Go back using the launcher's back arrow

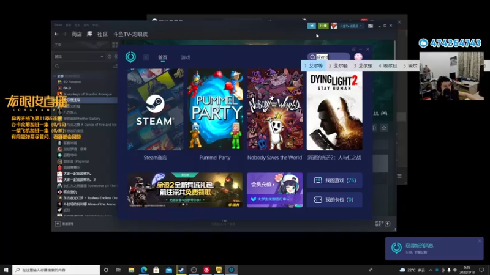point(146,57)
